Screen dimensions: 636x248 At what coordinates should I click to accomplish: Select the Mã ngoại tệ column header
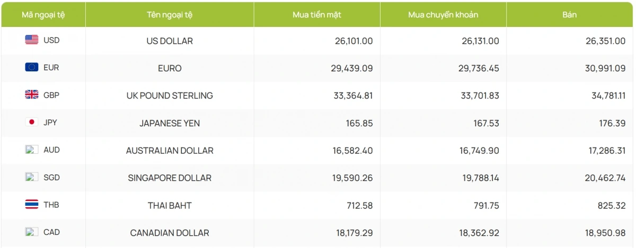43,15
